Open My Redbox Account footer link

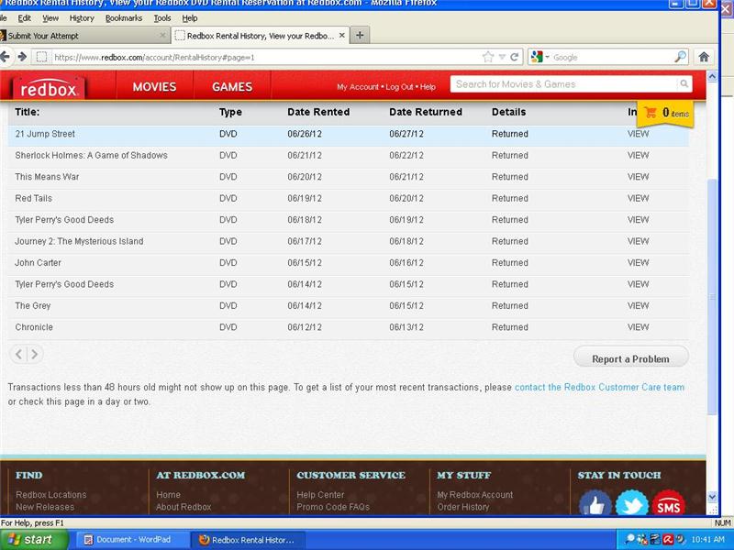click(474, 494)
